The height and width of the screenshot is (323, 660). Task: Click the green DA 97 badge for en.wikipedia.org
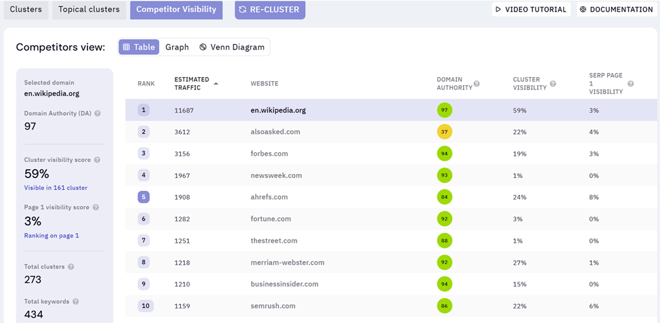tap(445, 110)
